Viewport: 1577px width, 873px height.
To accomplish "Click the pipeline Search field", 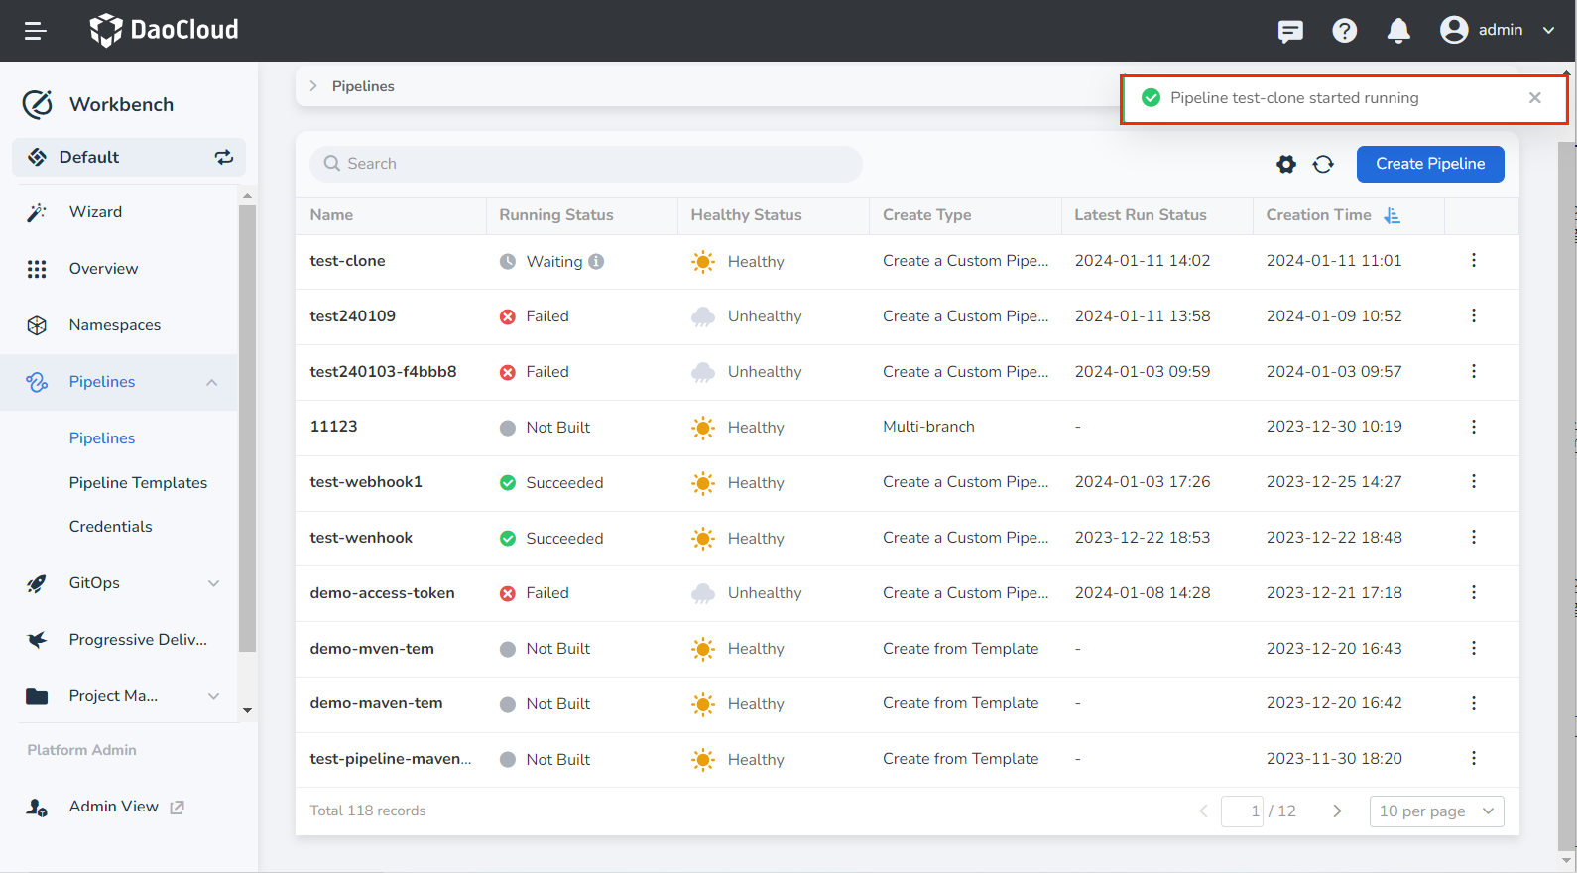I will [585, 165].
